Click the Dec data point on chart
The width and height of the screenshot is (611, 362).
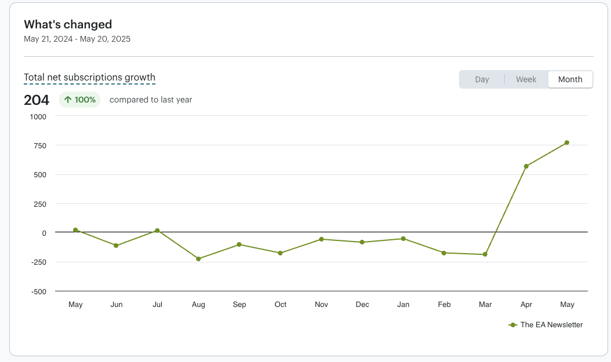pos(362,242)
